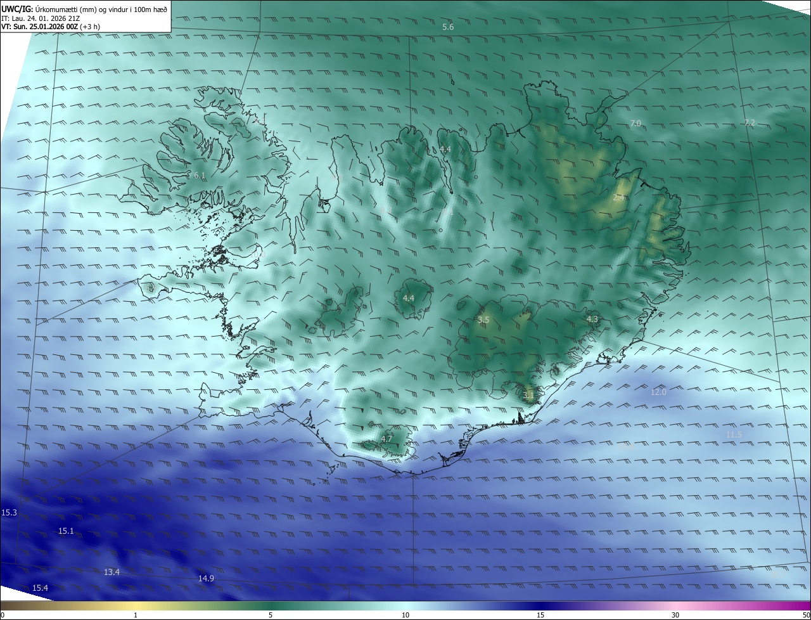Click the 12.0 value over the sea
811x620 pixels.
[x=659, y=392]
